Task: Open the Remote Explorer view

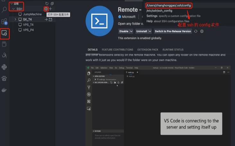Action: (5, 33)
